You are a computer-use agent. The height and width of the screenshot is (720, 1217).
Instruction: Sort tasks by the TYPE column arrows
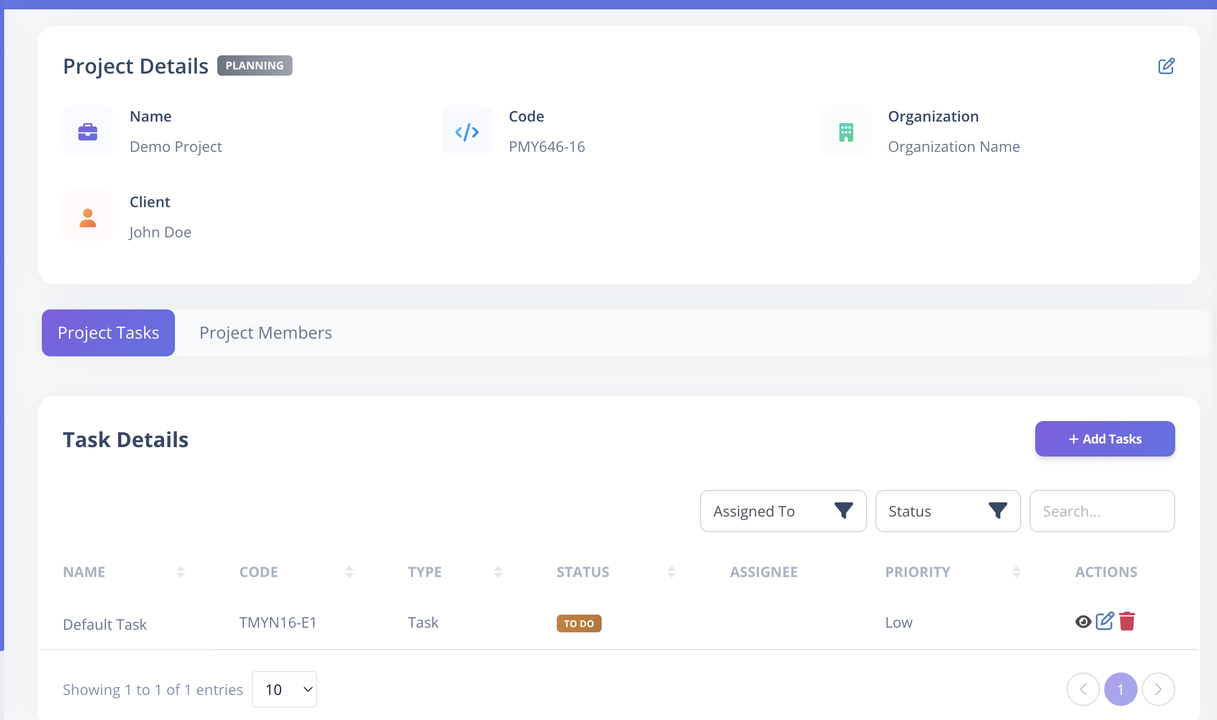[498, 572]
